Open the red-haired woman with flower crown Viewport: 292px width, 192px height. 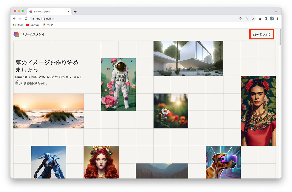[x=101, y=162]
